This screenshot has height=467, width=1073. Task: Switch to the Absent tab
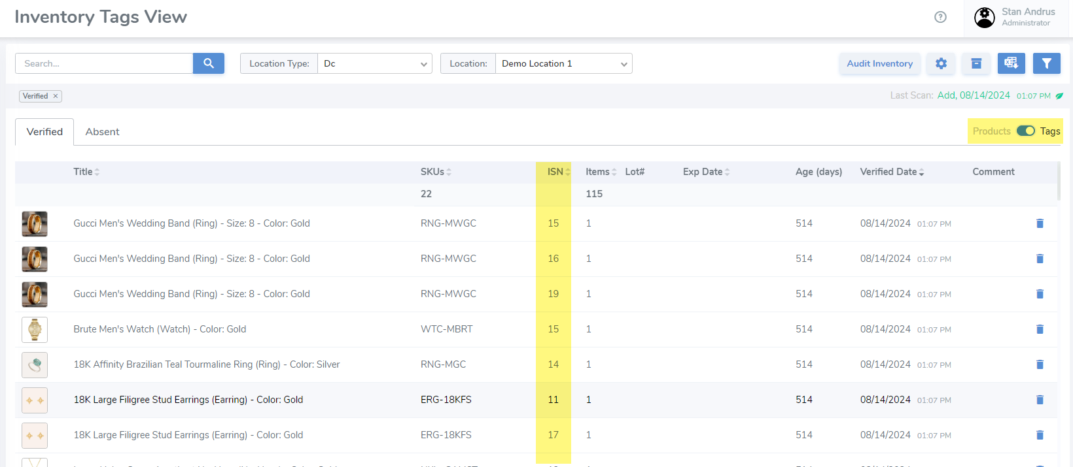pyautogui.click(x=103, y=132)
